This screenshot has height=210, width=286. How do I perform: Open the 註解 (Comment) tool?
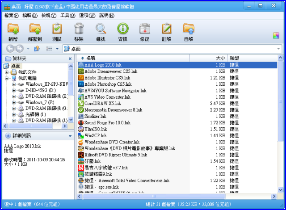[166, 31]
